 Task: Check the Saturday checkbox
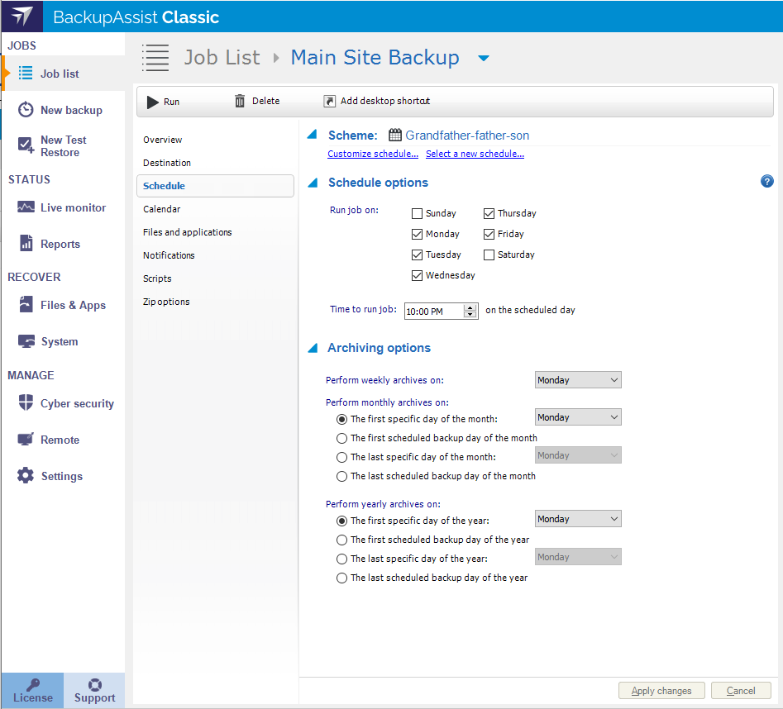[489, 255]
